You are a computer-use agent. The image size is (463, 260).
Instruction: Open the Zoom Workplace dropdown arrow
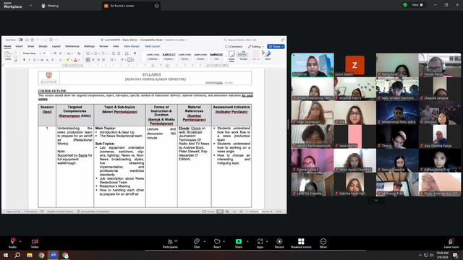point(30,5)
